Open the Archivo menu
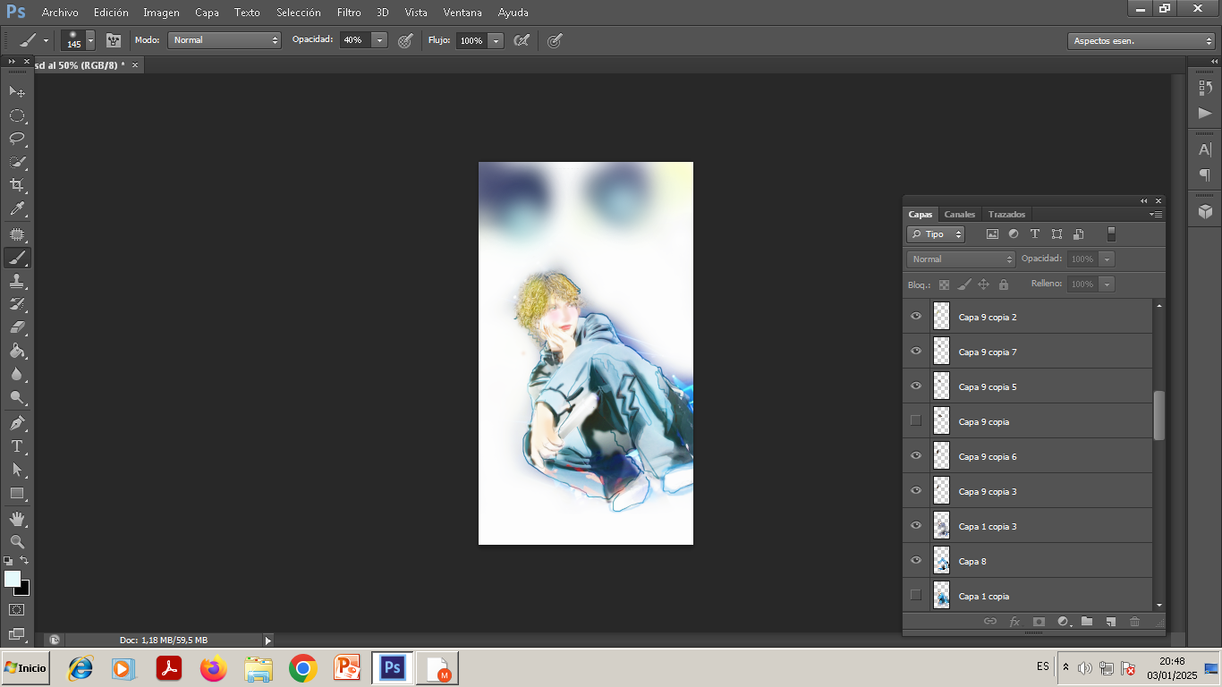1222x687 pixels. (x=60, y=13)
